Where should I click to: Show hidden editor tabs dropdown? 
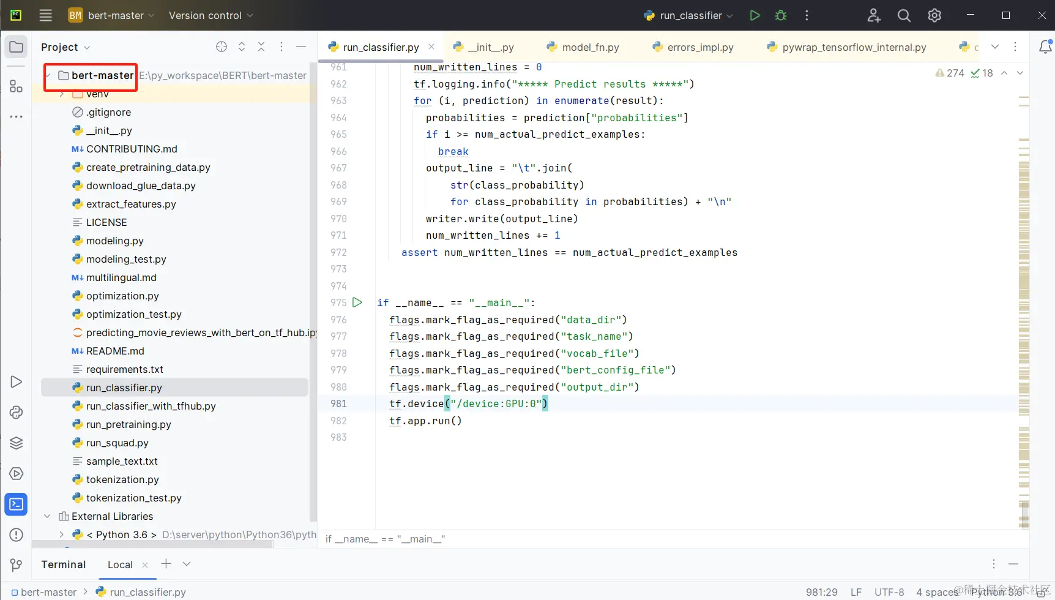995,47
